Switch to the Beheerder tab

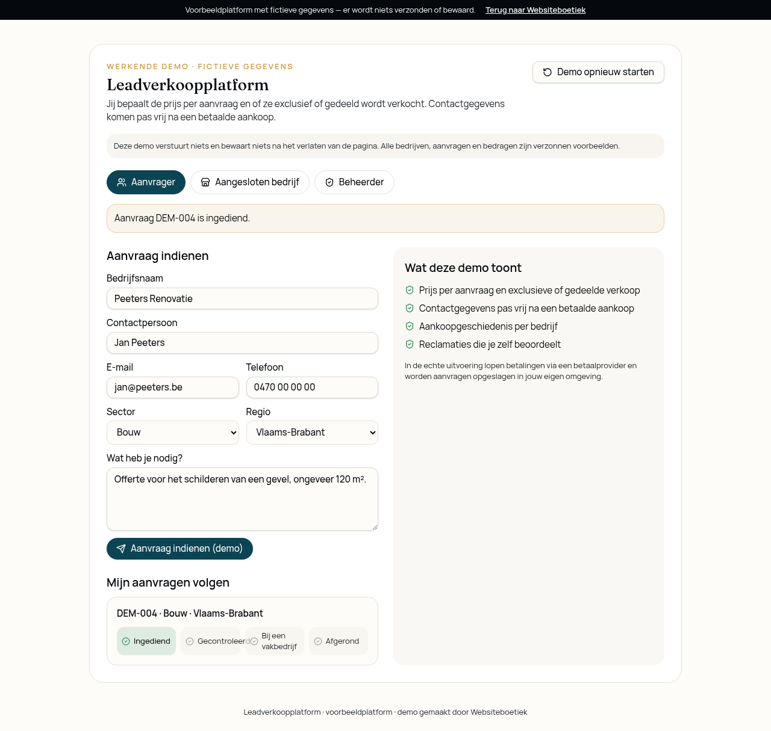click(354, 182)
